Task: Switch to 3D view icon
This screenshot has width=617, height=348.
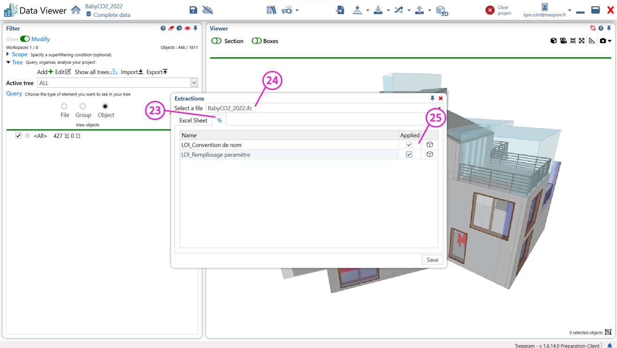Action: click(x=442, y=10)
